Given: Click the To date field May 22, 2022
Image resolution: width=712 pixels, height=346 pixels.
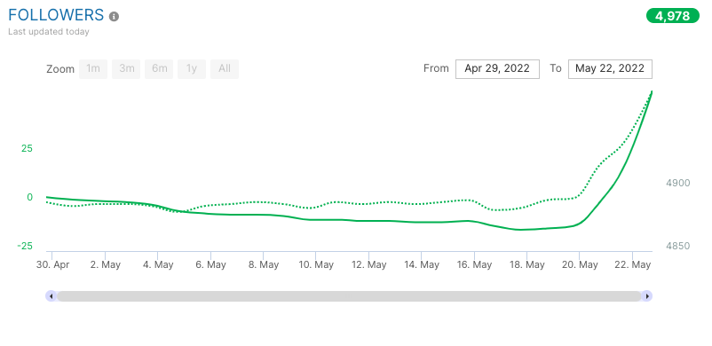Looking at the screenshot, I should 610,69.
